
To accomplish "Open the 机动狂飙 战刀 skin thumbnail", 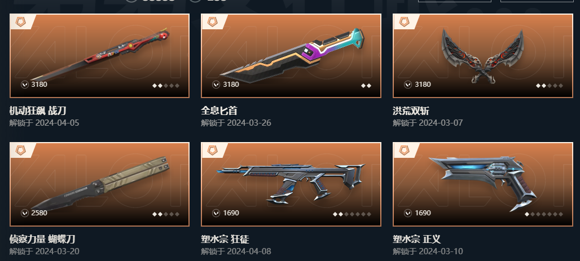I will tap(99, 56).
